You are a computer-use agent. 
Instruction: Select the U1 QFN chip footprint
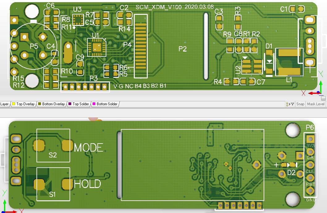pos(96,47)
